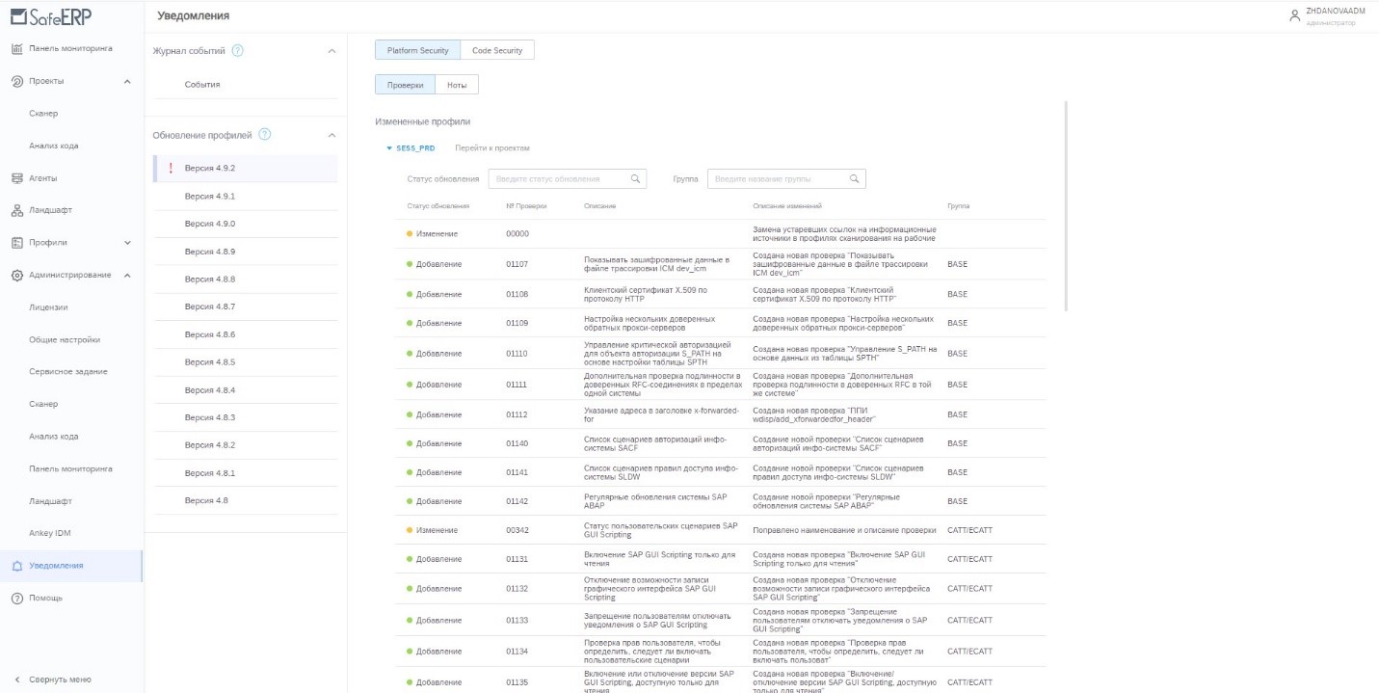Select Версия 4.9.1 in the list
This screenshot has height=693, width=1379.
click(246, 196)
